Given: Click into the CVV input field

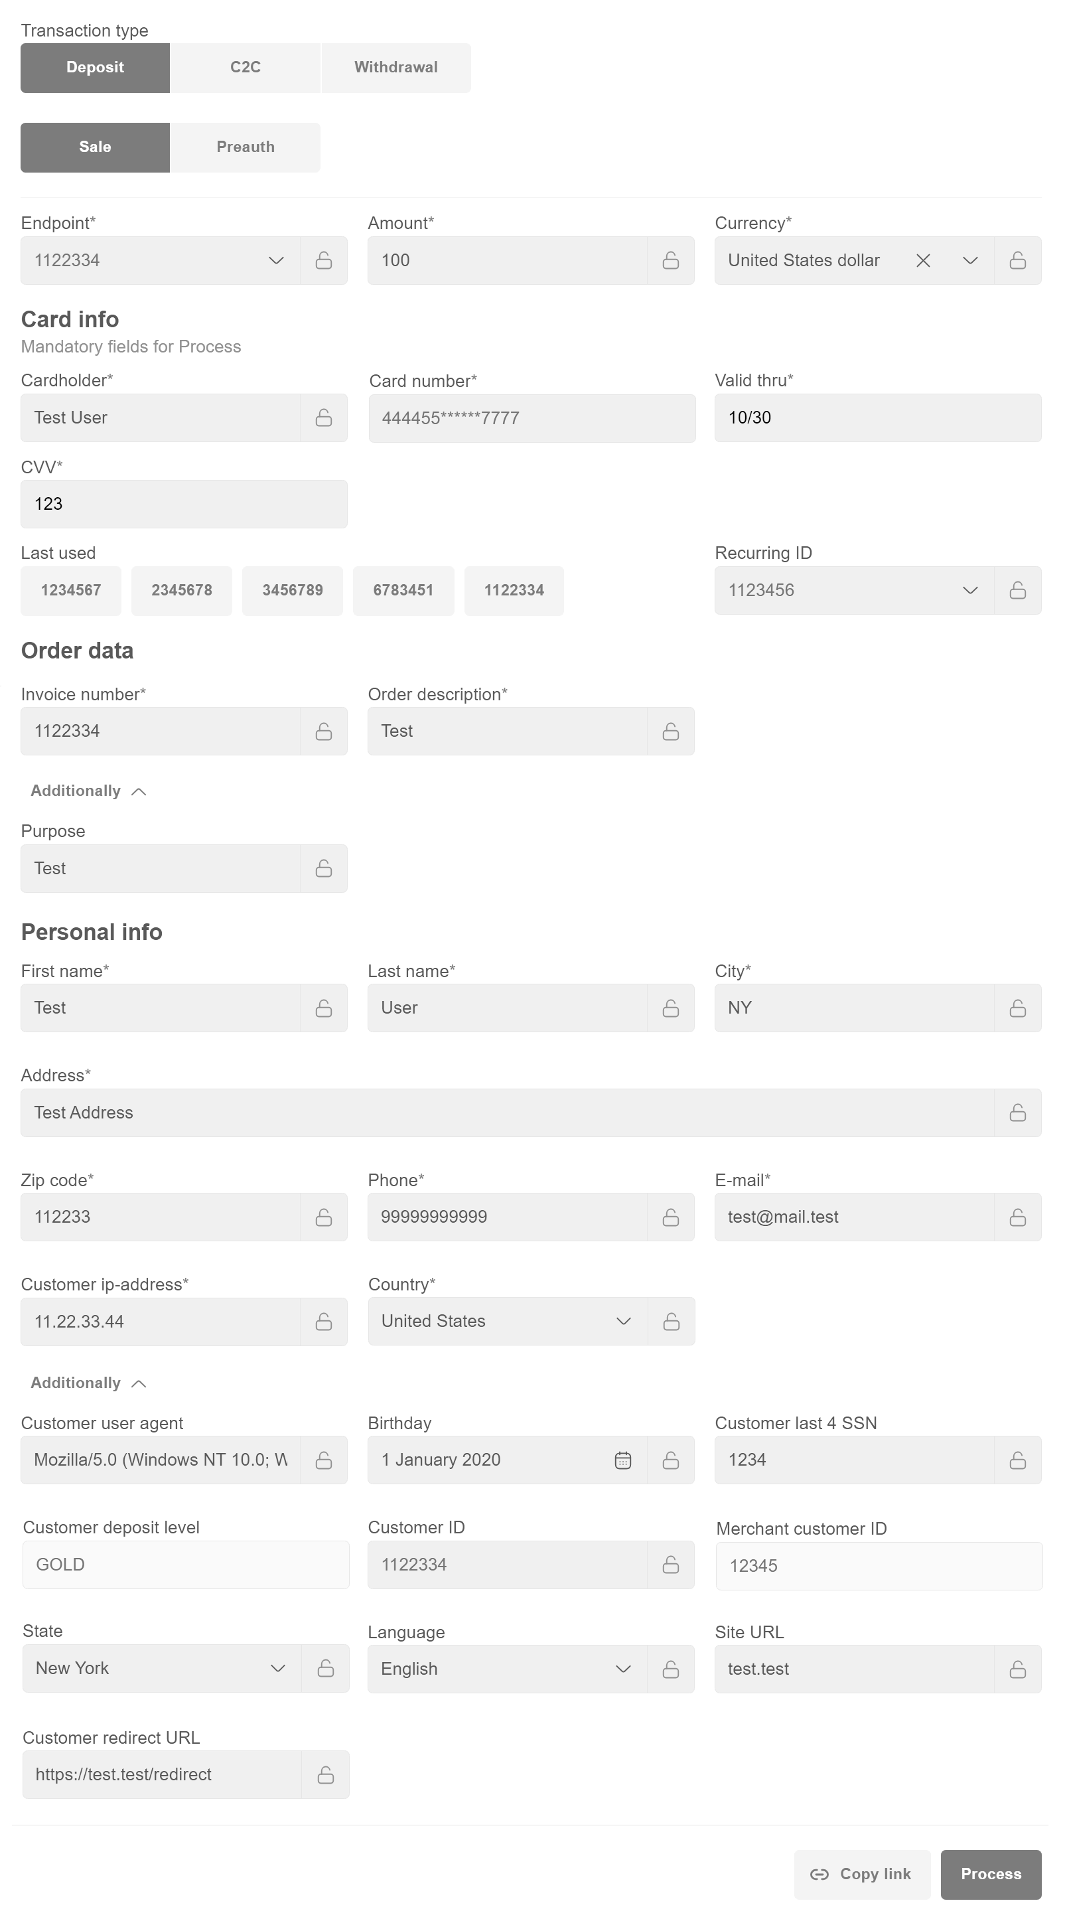Looking at the screenshot, I should point(183,504).
